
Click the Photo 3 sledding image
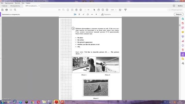pyautogui.click(x=96, y=88)
